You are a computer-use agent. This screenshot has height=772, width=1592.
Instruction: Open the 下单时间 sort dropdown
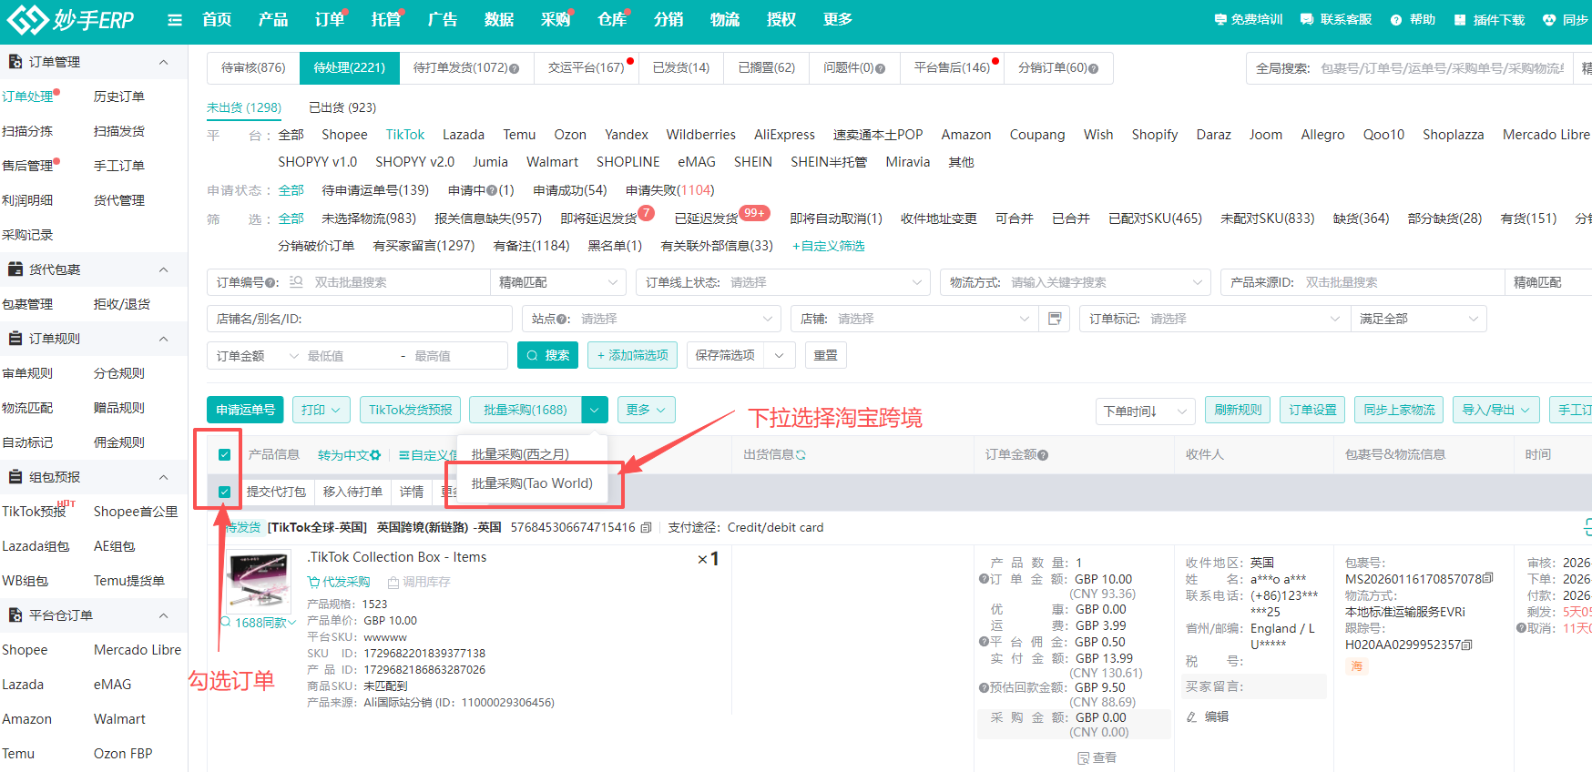1146,411
